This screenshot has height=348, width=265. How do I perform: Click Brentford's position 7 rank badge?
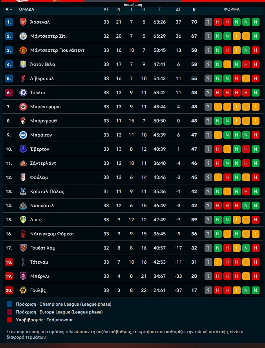(9, 107)
